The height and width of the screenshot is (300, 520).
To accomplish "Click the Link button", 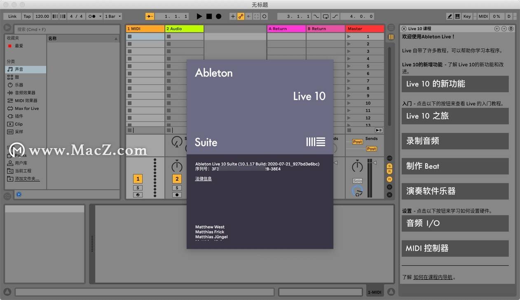I will [12, 16].
